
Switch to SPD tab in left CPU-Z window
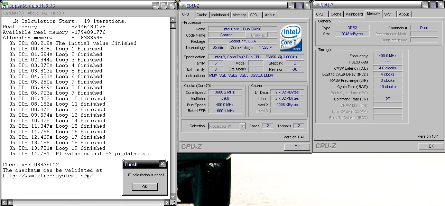(254, 15)
